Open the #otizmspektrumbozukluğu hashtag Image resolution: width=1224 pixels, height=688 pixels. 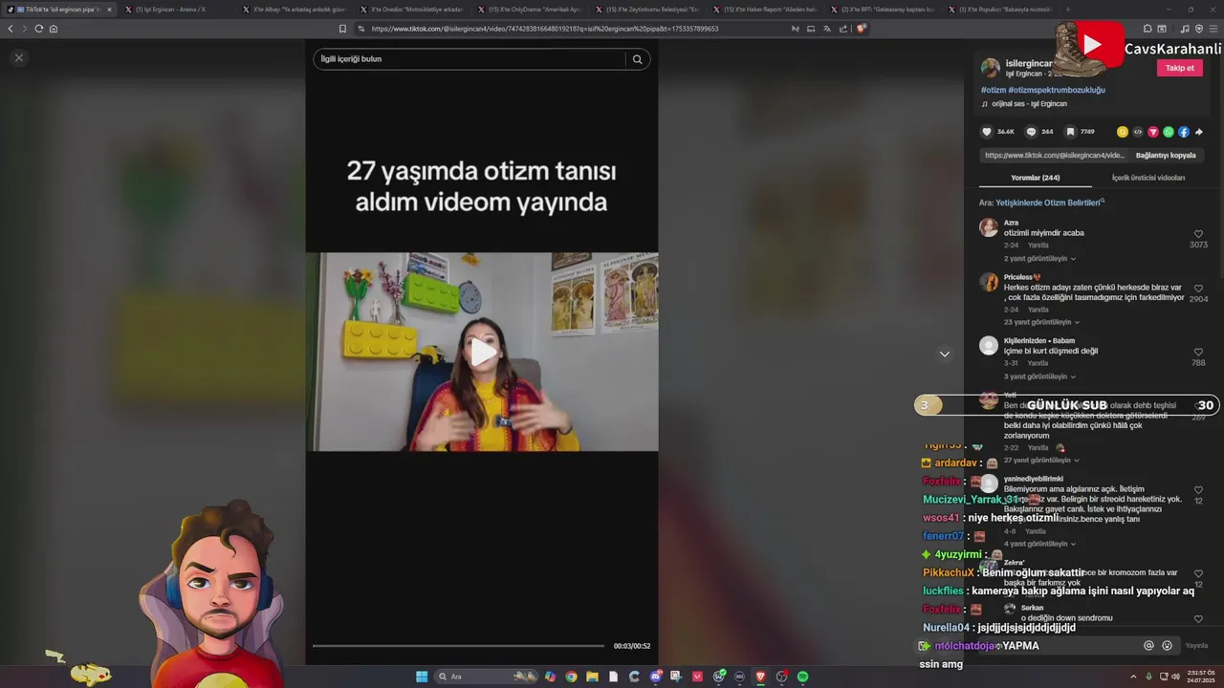[1057, 90]
